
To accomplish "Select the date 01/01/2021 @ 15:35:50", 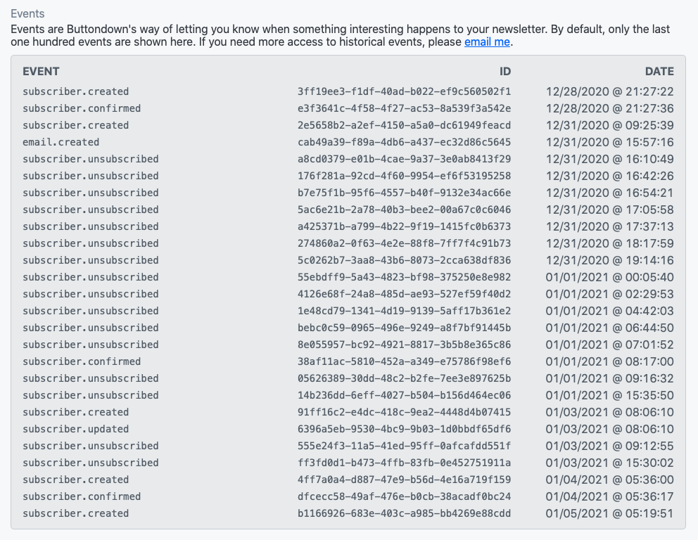I will [610, 395].
